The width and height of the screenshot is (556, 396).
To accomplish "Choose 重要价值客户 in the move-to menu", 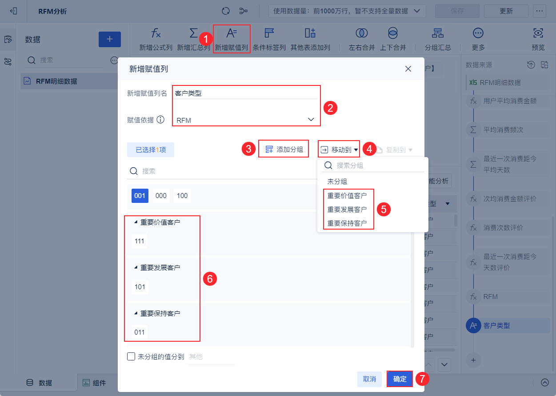I will click(x=347, y=195).
